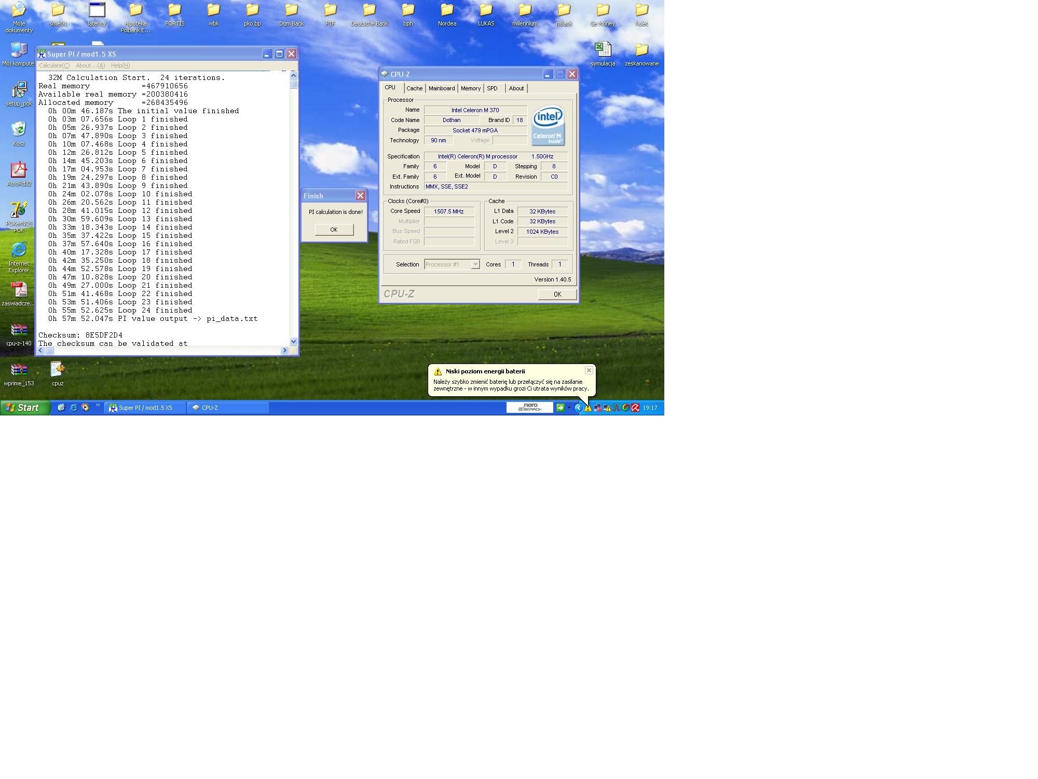The width and height of the screenshot is (1038, 779).
Task: Open Nero Search options dropdown arrow
Action: [569, 408]
